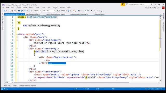Open the Package Manager Console tab
166x93 pixels.
coord(27,86)
